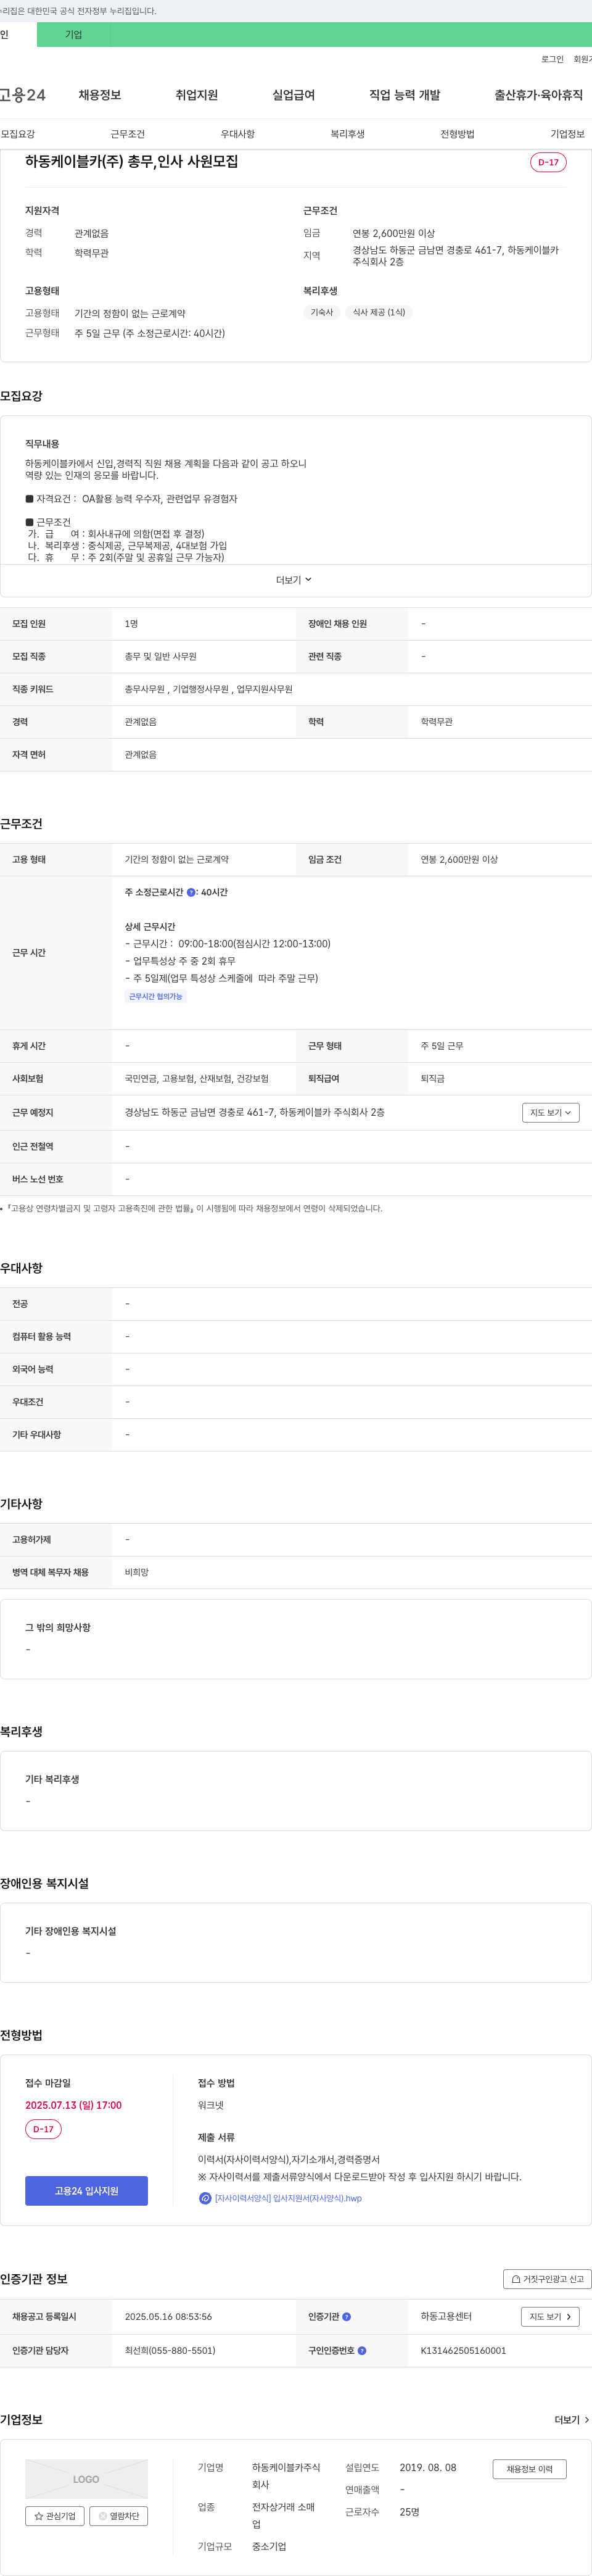This screenshot has width=592, height=2576.
Task: Select founding date 2019. 08. 08
Action: pos(428,2468)
